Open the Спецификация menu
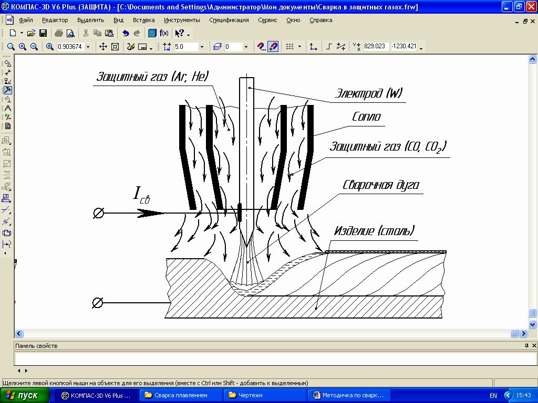Viewport: 538px width, 403px height. click(x=229, y=20)
